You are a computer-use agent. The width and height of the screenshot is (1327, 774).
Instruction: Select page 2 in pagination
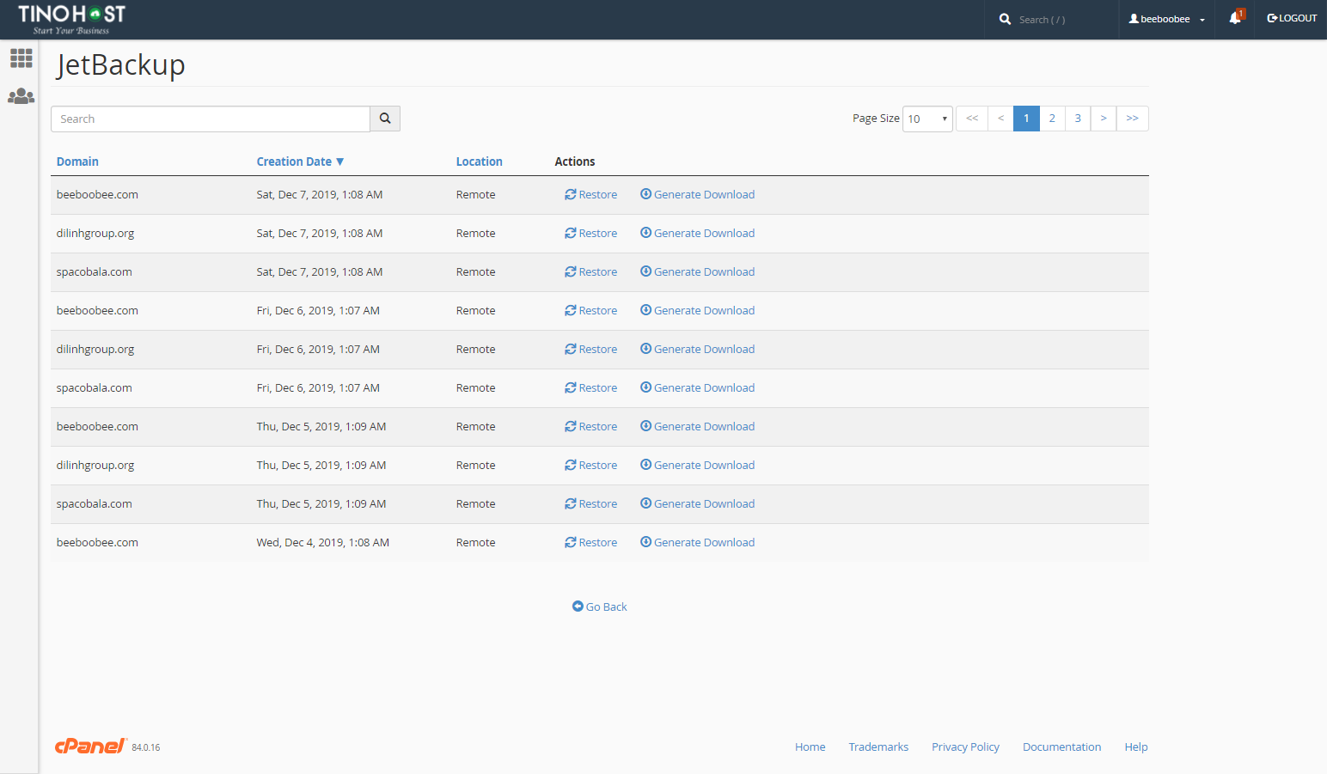(1052, 119)
